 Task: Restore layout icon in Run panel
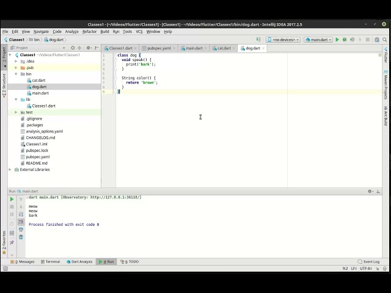12,233
